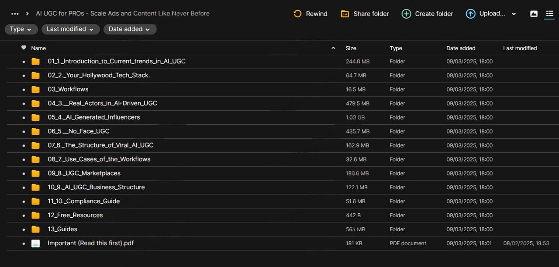Toggle Name column sort arrow
Viewport: 559px width, 267px height.
(x=333, y=48)
